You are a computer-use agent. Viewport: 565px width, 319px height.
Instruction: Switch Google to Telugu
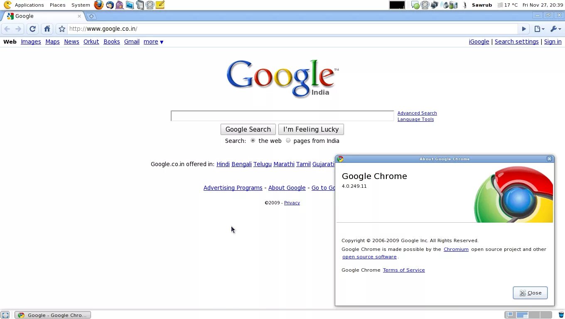click(263, 164)
